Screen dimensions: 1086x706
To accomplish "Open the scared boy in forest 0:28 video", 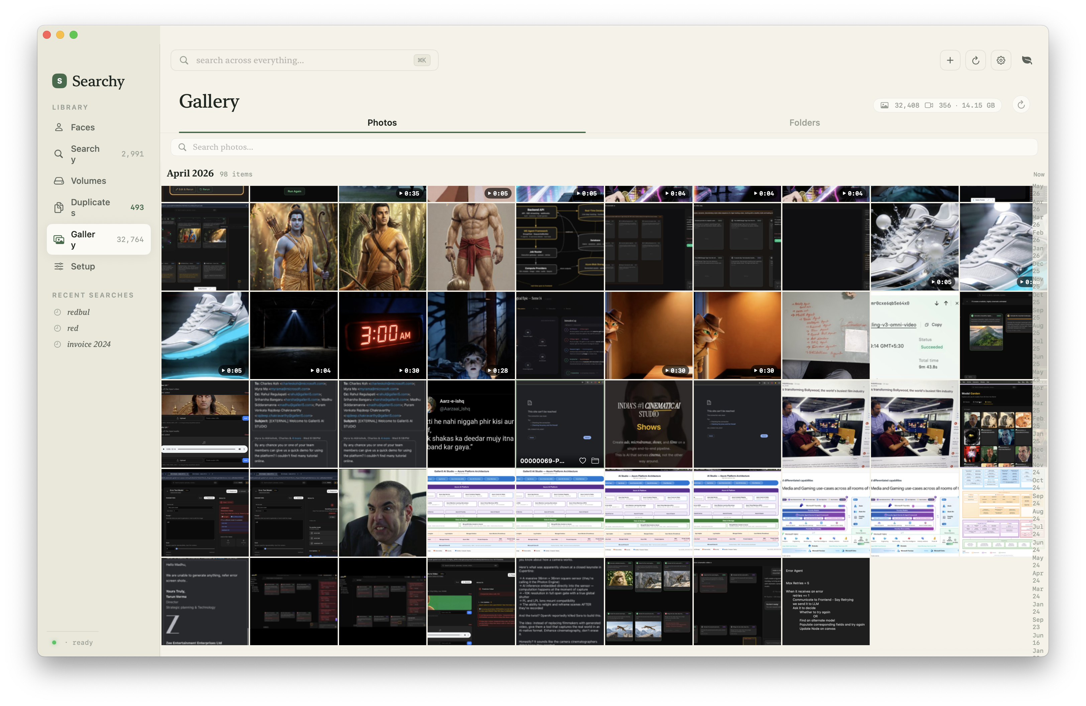I will tap(471, 335).
